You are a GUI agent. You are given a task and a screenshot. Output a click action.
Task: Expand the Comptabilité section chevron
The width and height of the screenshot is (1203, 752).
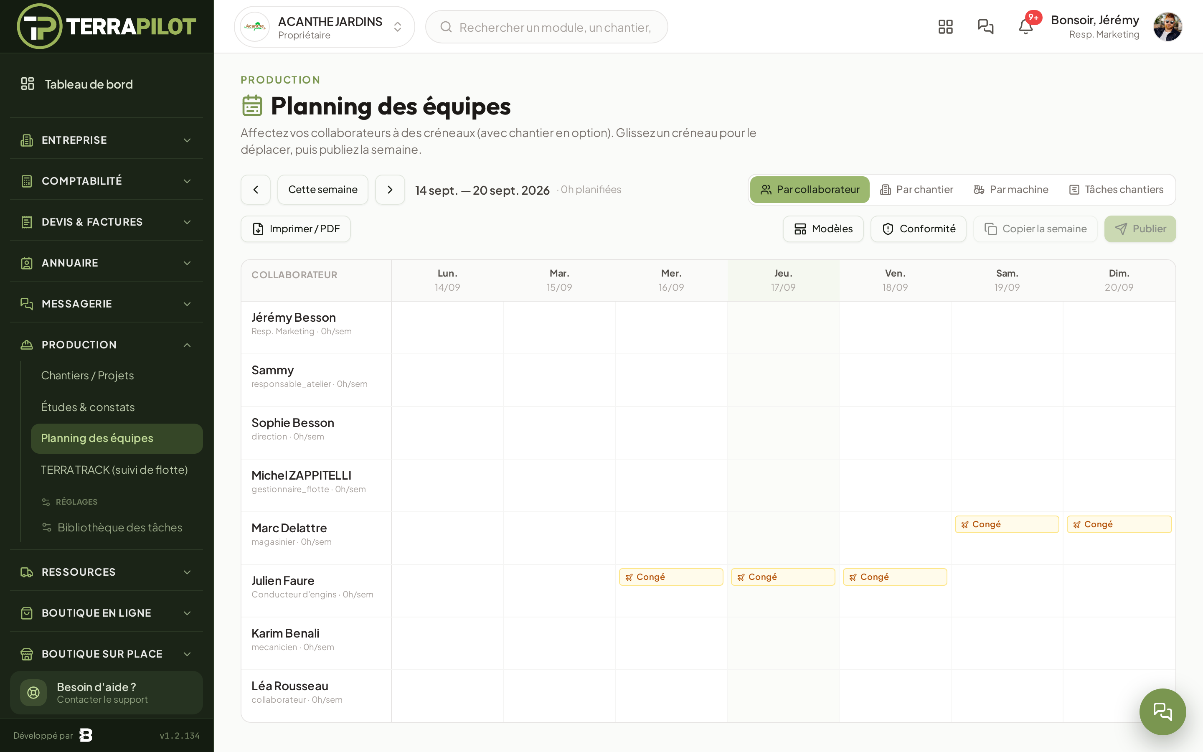[x=187, y=181]
